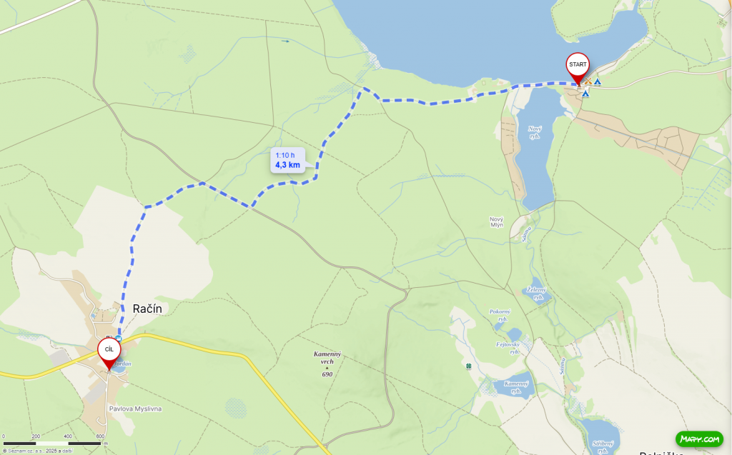This screenshot has height=455, width=732.
Task: Select the Fejtovský ryb. pond label
Action: 508,348
